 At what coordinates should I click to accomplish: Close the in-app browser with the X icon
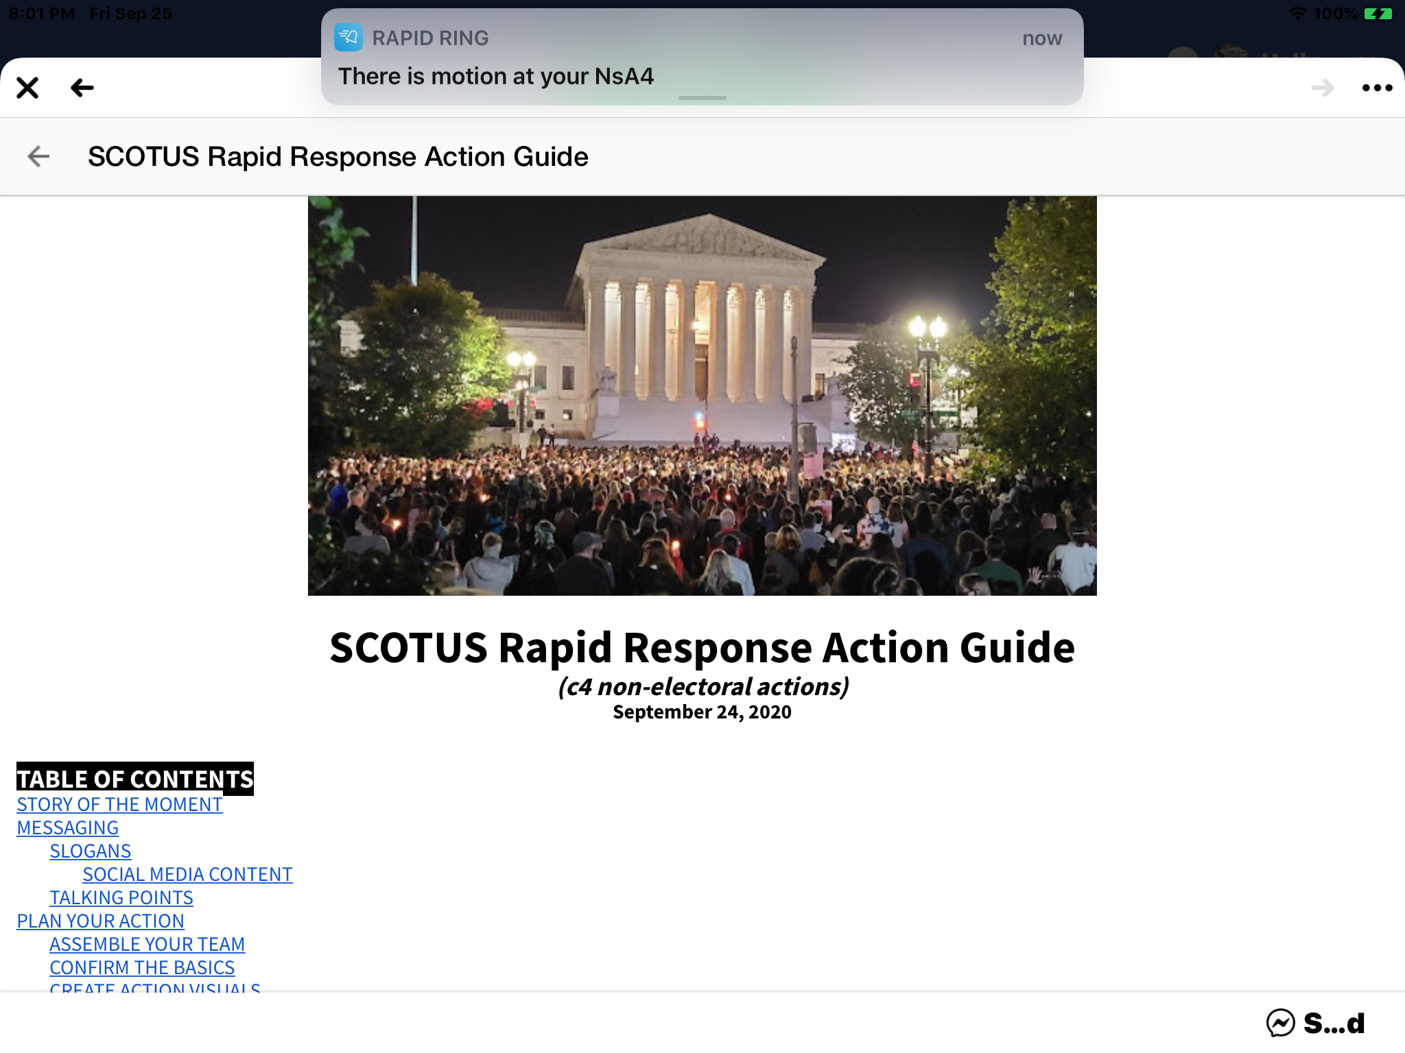point(27,88)
